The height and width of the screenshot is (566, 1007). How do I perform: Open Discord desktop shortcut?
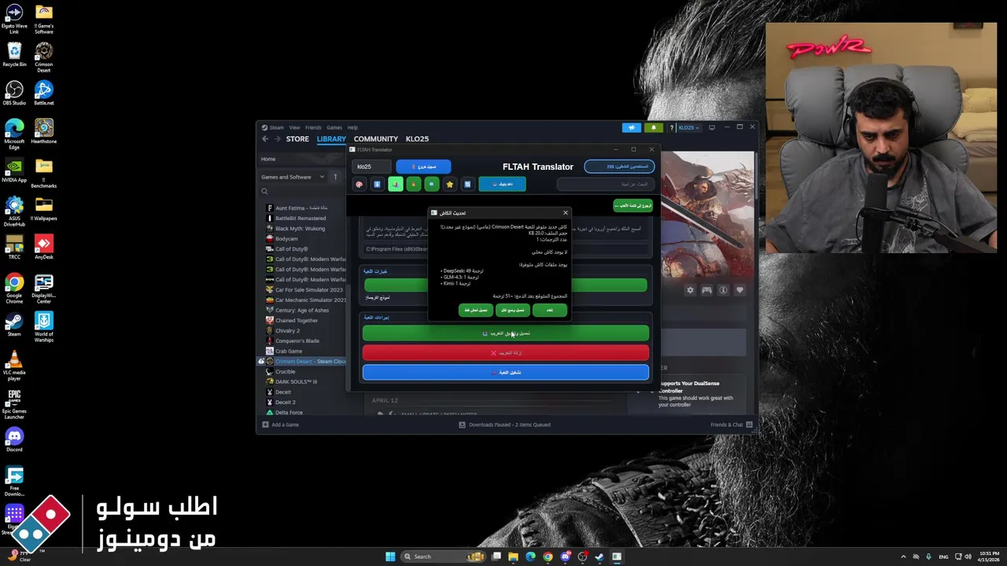pos(14,439)
